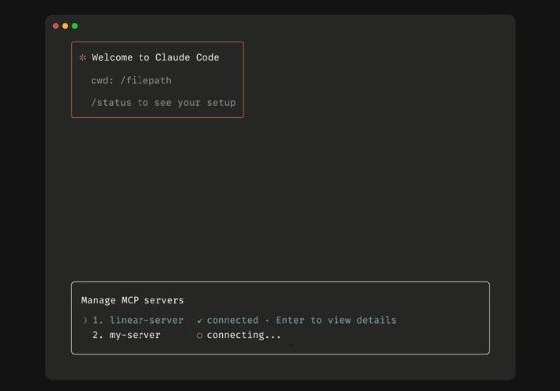Click the red close window dot

[56, 26]
